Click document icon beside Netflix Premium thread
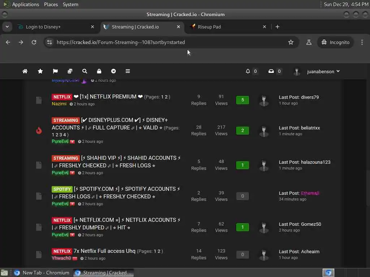 coord(39,100)
